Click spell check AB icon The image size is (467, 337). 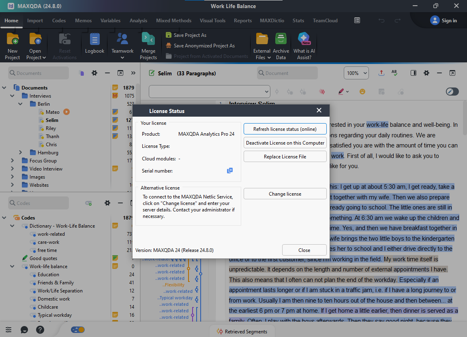(394, 73)
